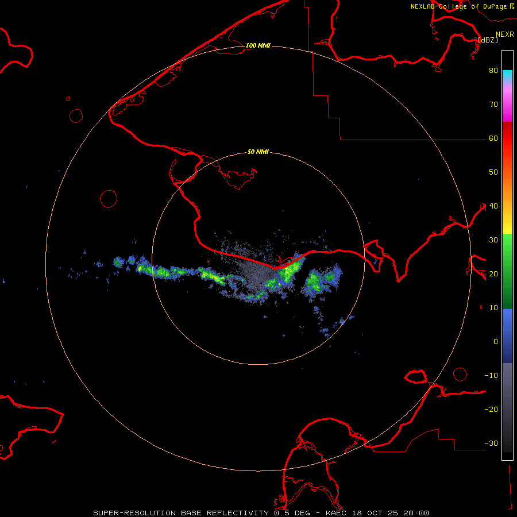Screen dimensions: 517x517
Task: Click the [dBZ] units label
Action: (x=488, y=40)
